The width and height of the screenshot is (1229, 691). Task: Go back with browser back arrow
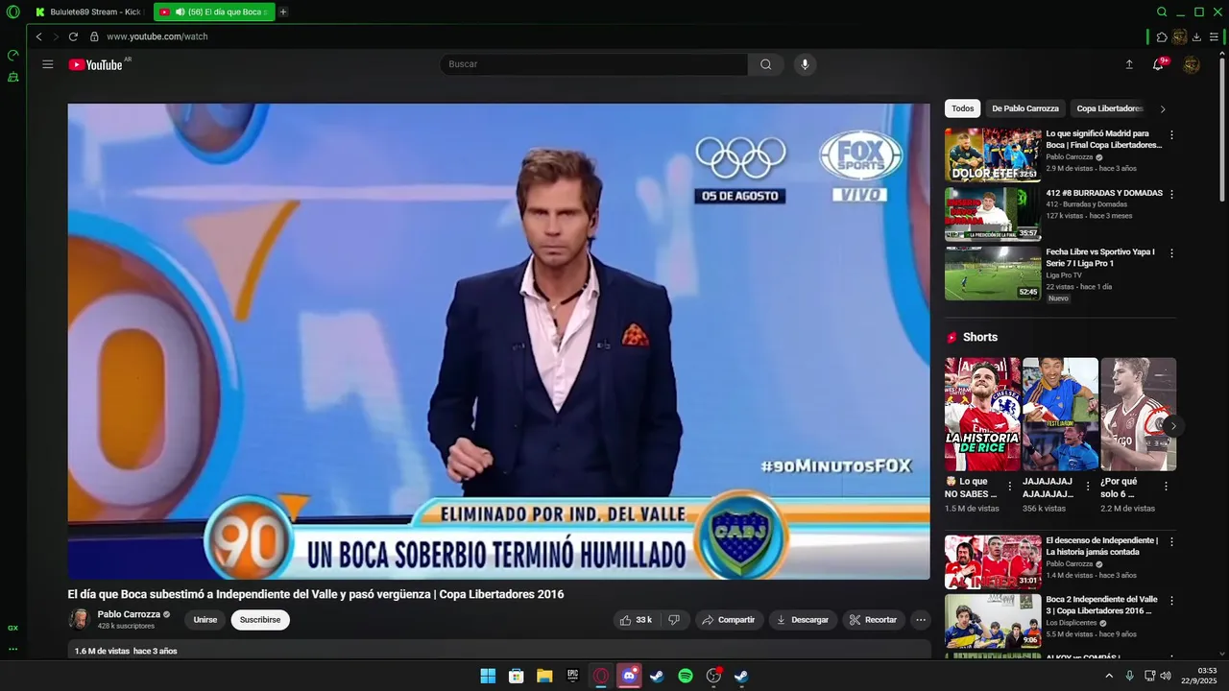tap(38, 36)
